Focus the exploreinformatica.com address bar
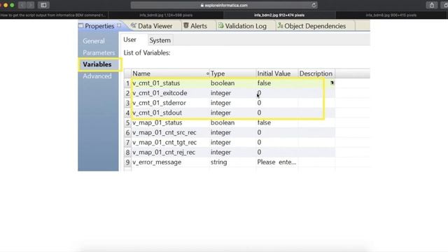The height and width of the screenshot is (252, 448). (x=224, y=5)
